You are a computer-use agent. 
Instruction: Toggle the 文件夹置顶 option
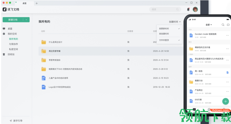[169, 40]
